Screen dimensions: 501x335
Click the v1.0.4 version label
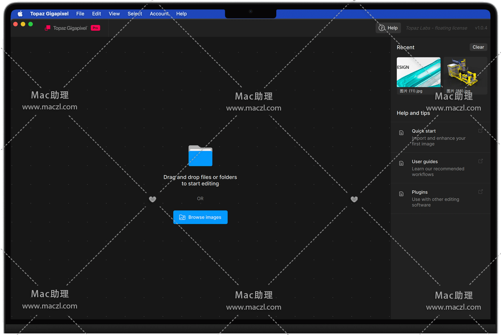(481, 28)
